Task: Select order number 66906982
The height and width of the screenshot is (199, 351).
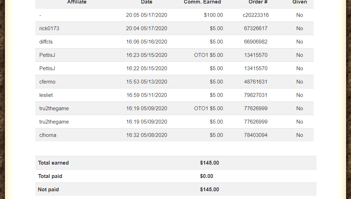Action: tap(256, 42)
